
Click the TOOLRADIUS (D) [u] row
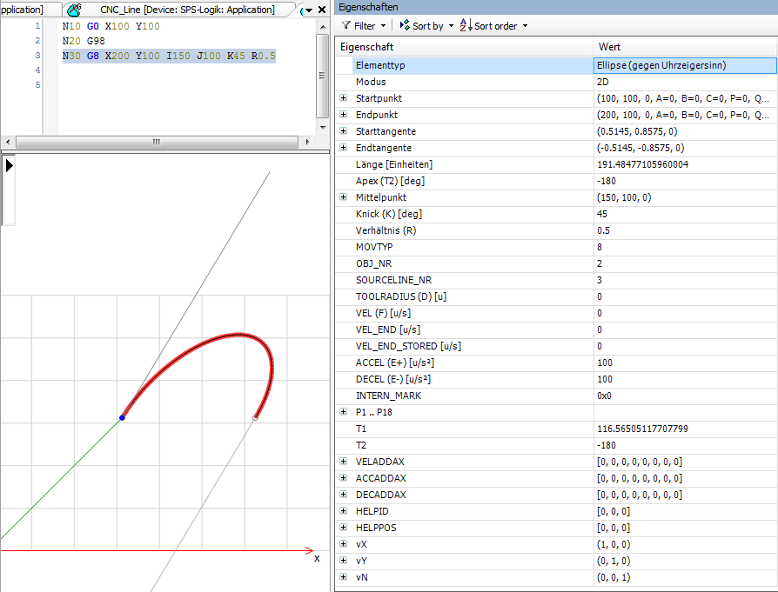(556, 296)
